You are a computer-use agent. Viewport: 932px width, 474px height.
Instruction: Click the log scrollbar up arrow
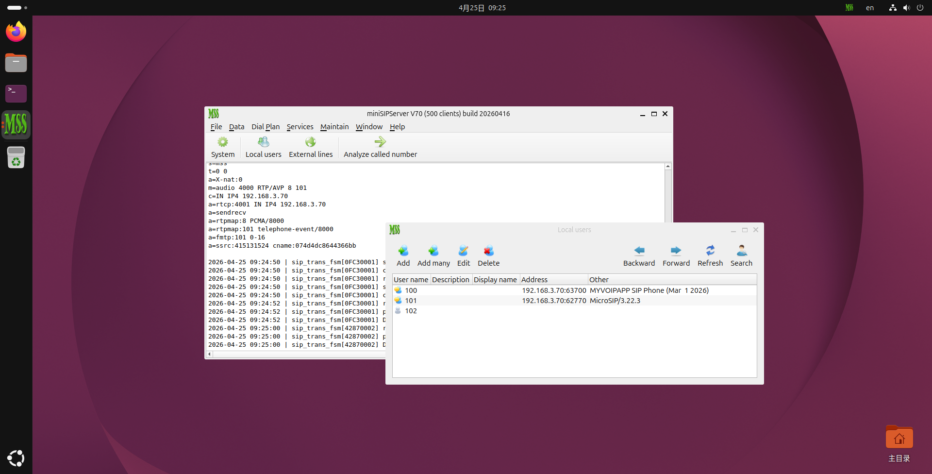click(668, 167)
